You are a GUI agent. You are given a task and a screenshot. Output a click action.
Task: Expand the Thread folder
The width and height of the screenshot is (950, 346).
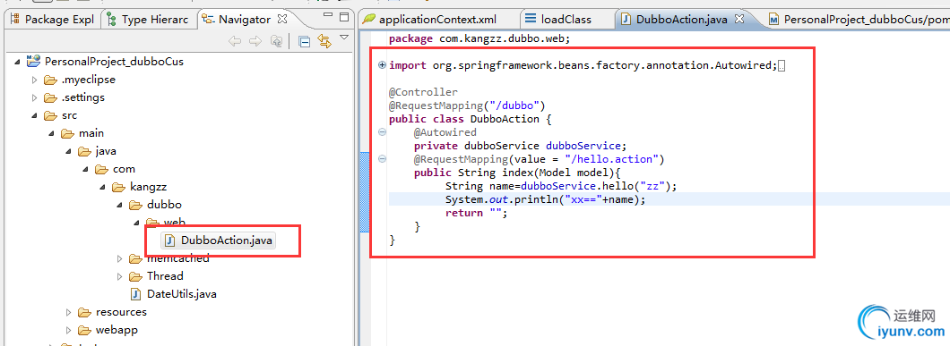(120, 276)
